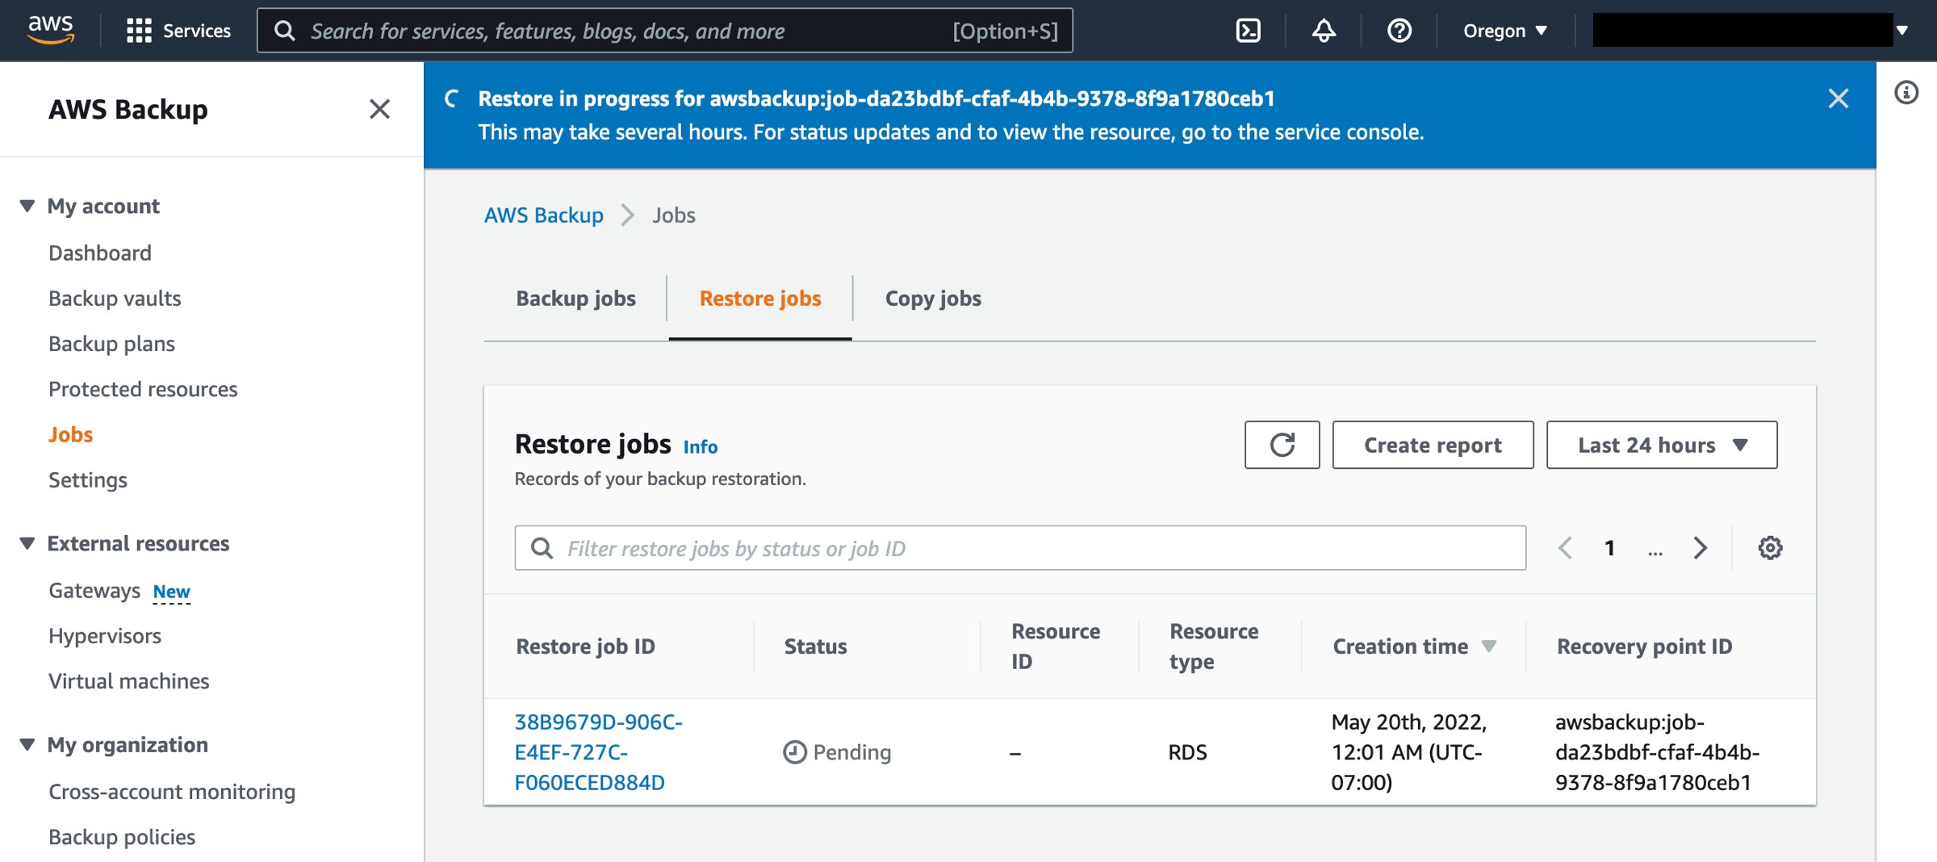Viewport: 1937px width, 862px height.
Task: Click the Restore job ID column header
Action: tap(585, 646)
